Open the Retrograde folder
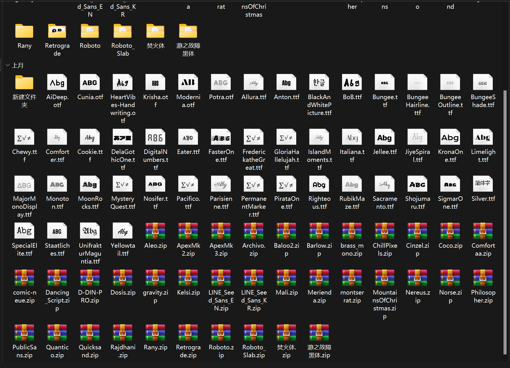 pyautogui.click(x=57, y=31)
